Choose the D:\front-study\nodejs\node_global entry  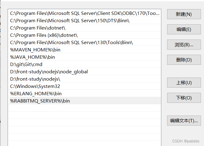coord(49,71)
